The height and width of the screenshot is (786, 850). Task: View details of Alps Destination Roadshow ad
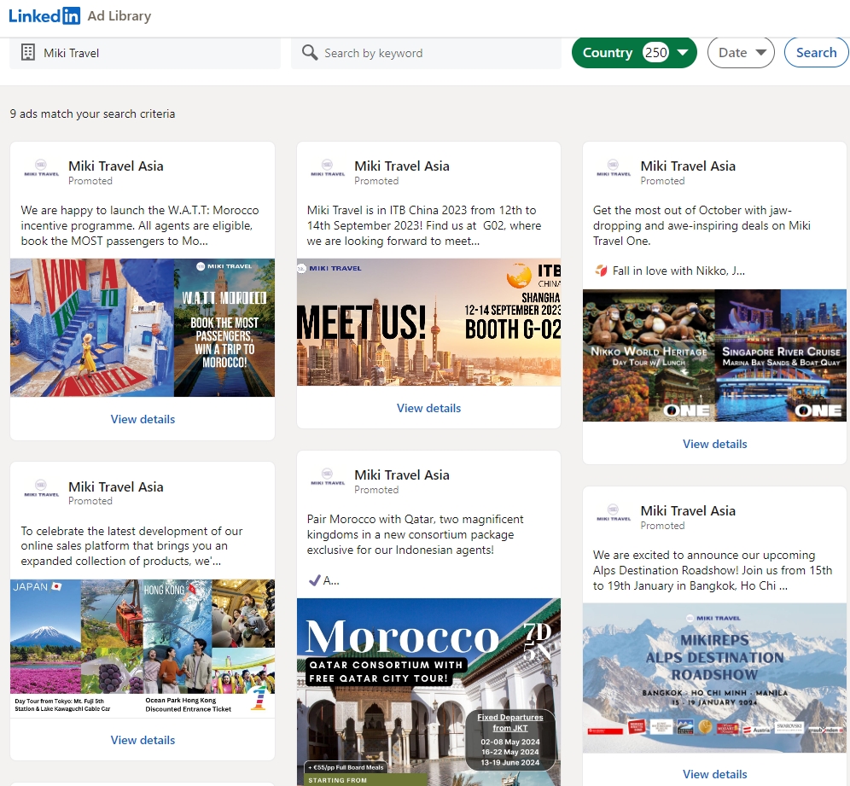coord(714,774)
